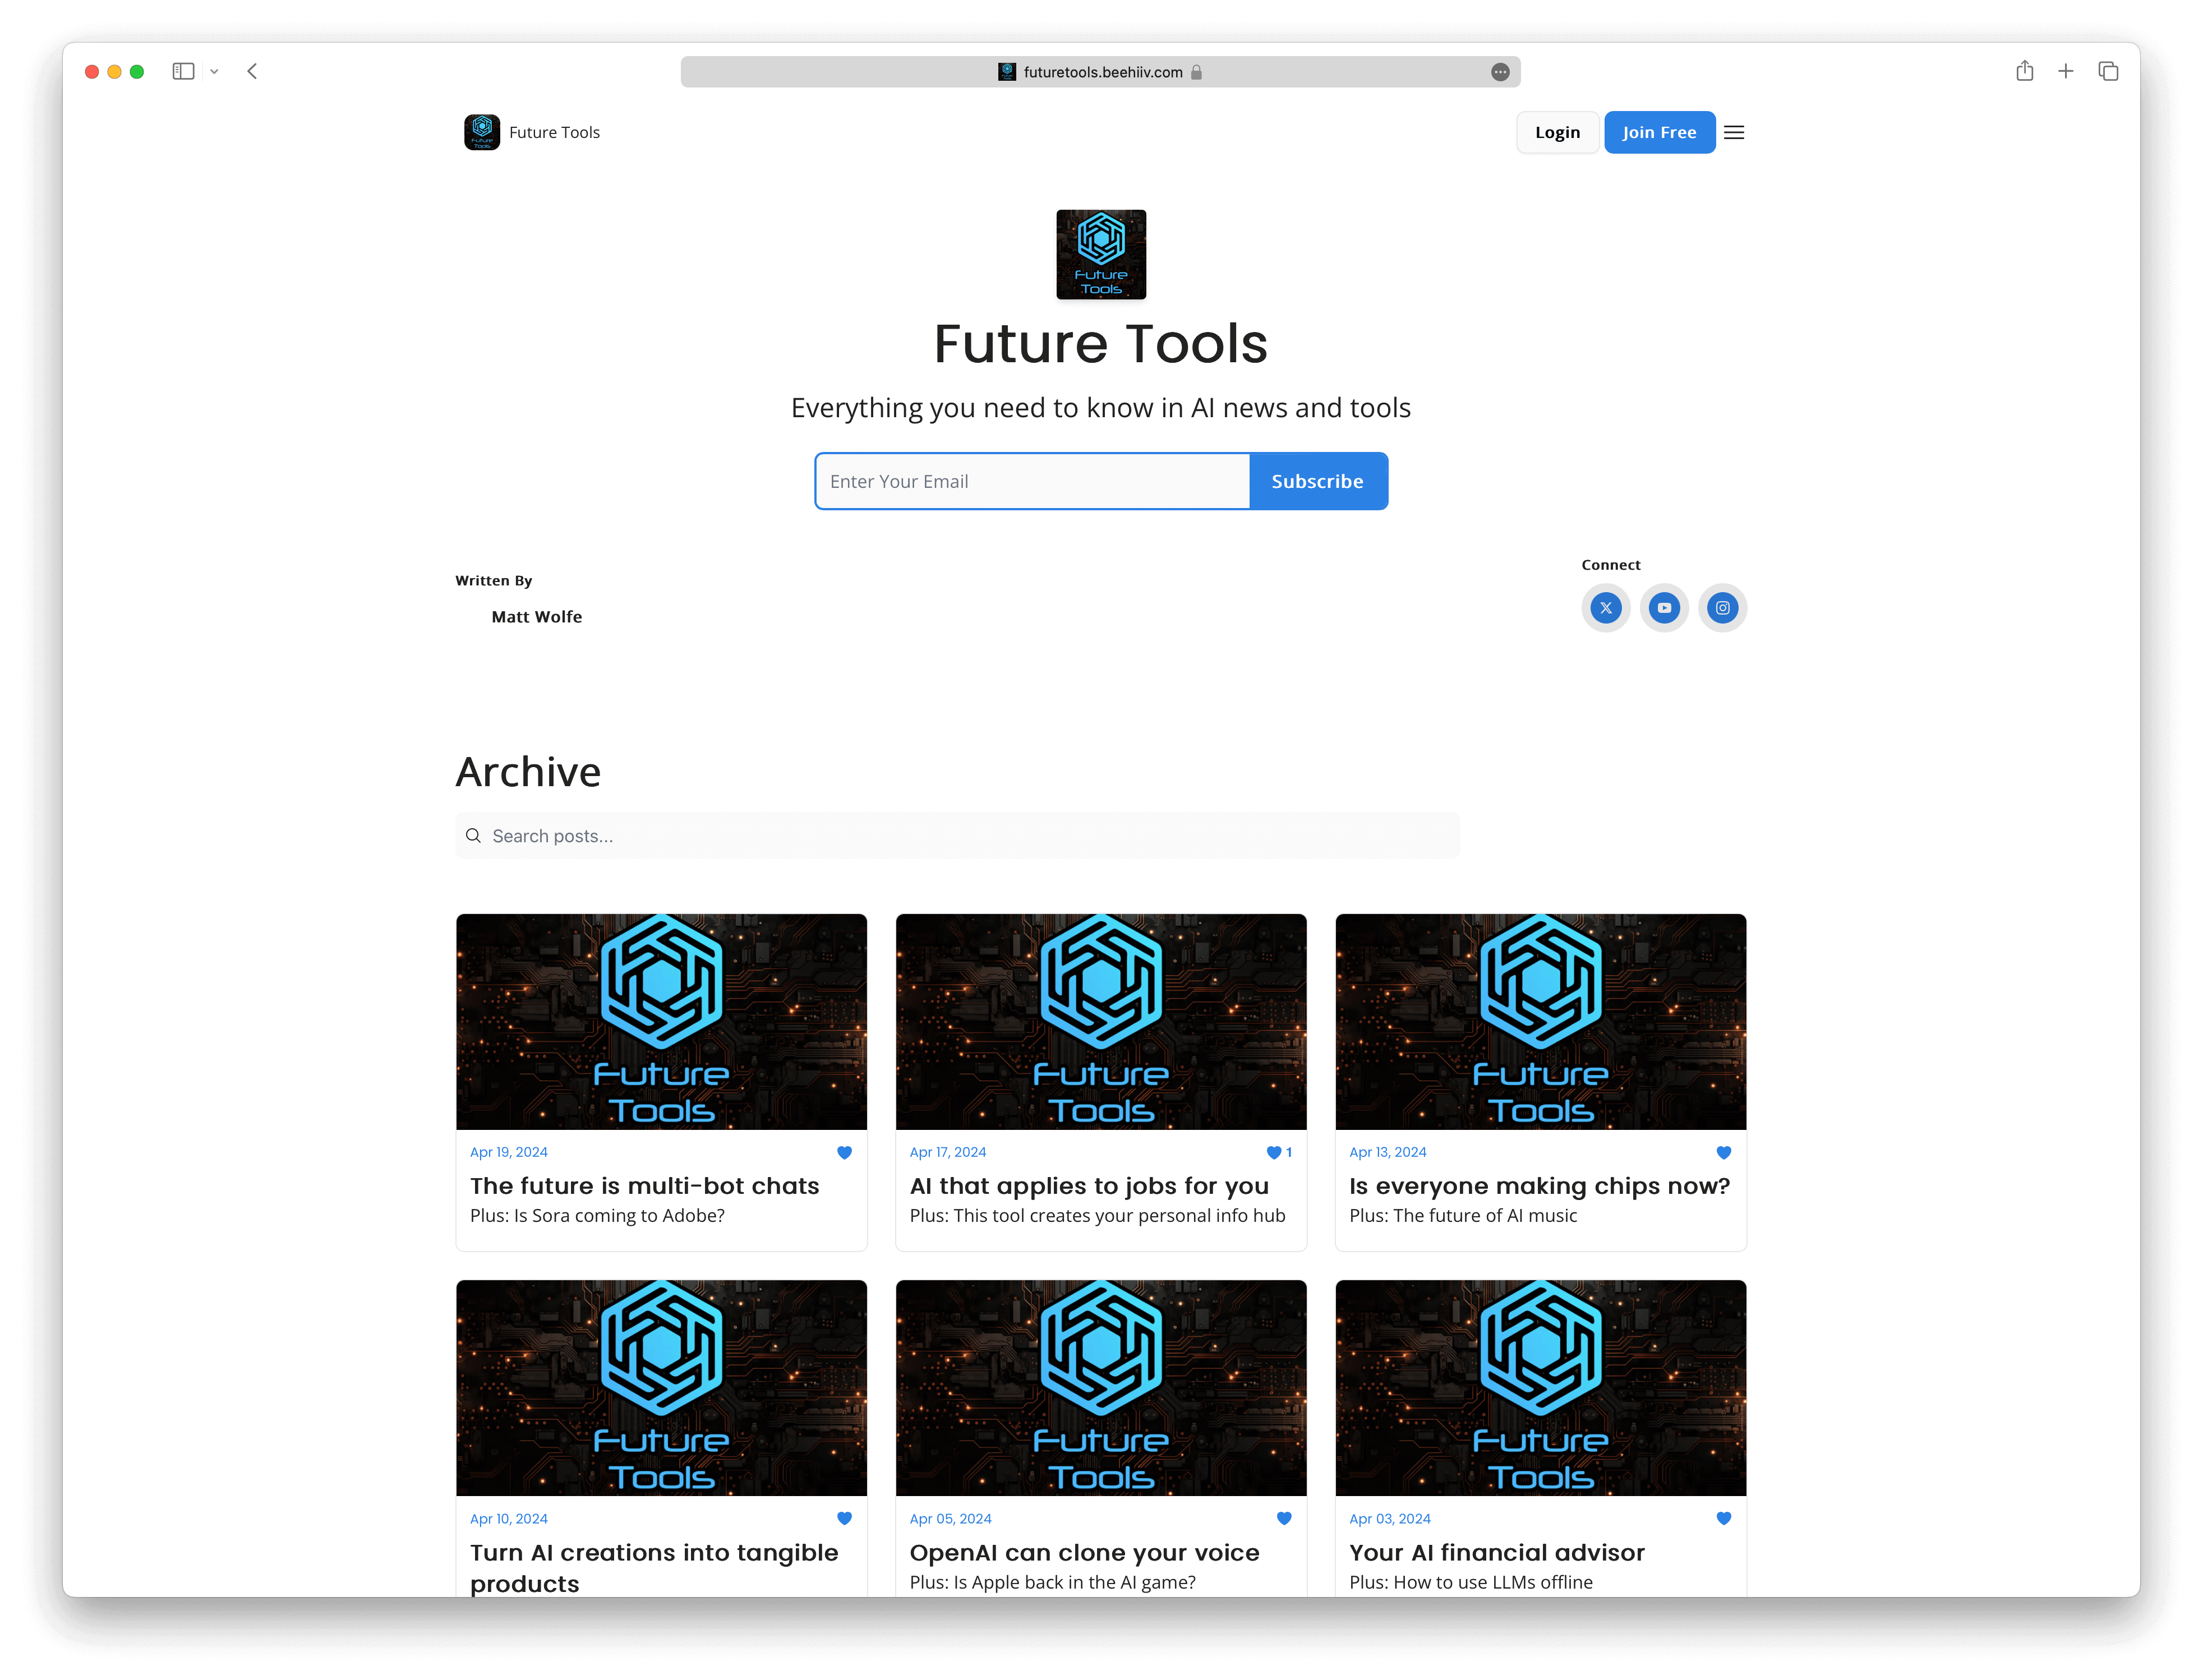Click 'Plus: The future of AI music' subtitle
The height and width of the screenshot is (1680, 2203).
tap(1462, 1216)
